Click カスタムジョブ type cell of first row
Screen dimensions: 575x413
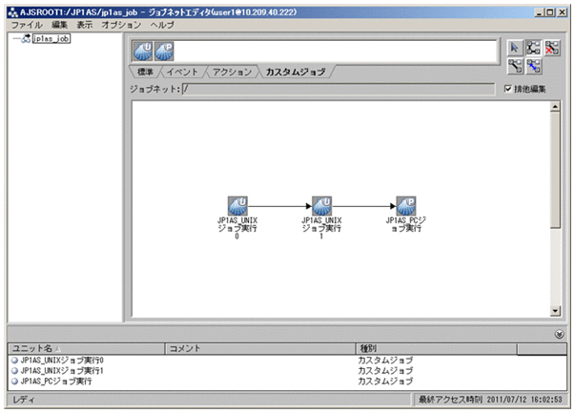385,361
